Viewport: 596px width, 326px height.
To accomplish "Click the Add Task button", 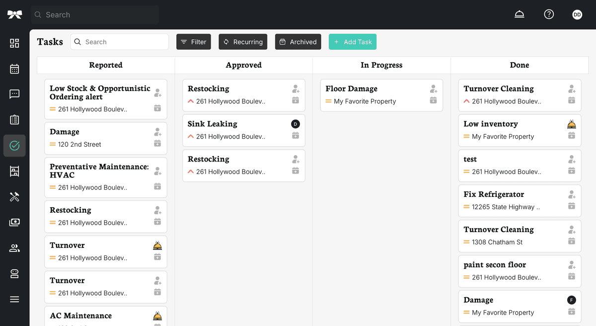I will (x=353, y=42).
